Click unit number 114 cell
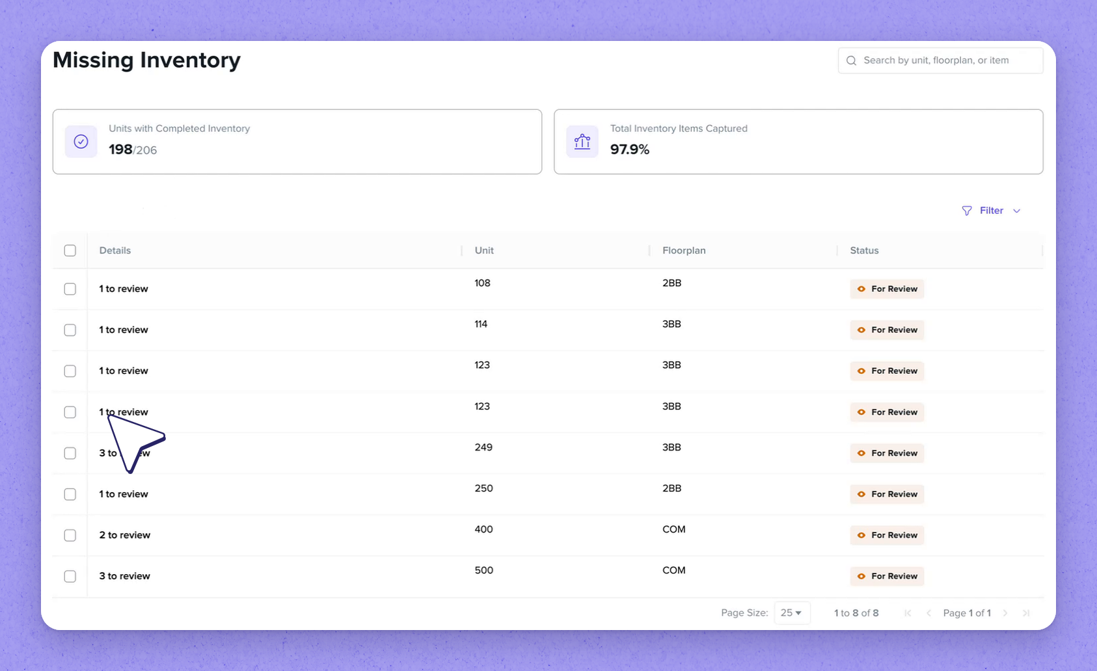 481,324
